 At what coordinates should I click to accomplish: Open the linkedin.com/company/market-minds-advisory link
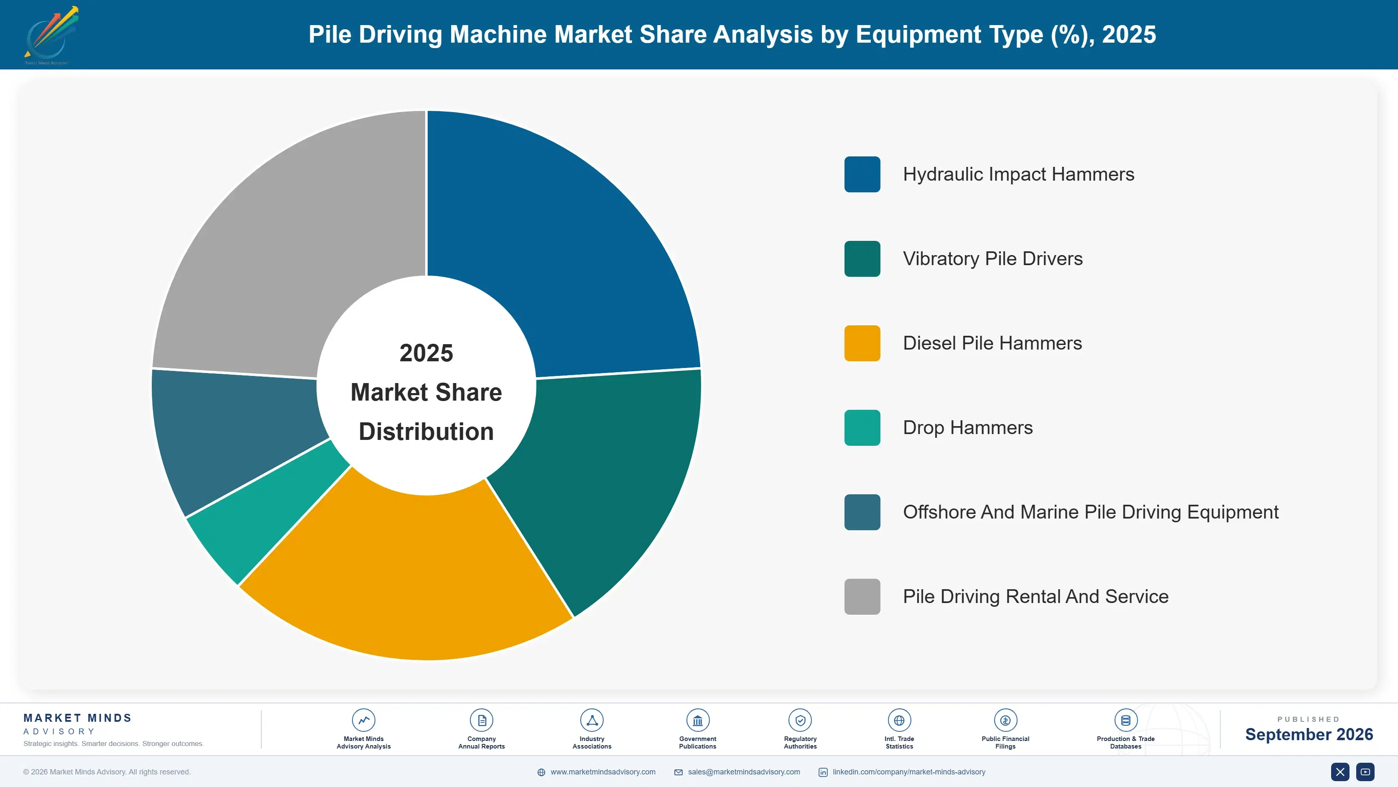click(x=909, y=772)
